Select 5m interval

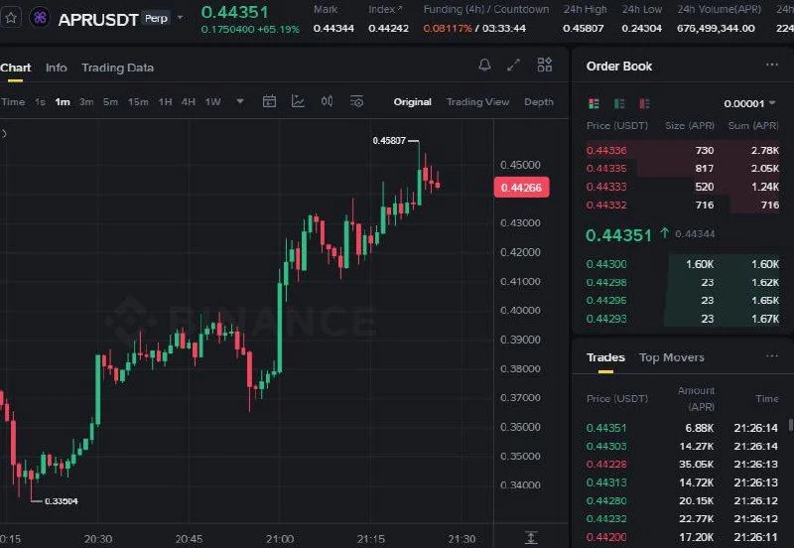(x=110, y=102)
